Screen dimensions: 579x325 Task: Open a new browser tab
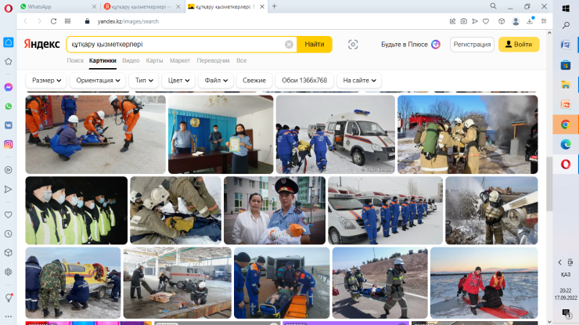tap(275, 6)
